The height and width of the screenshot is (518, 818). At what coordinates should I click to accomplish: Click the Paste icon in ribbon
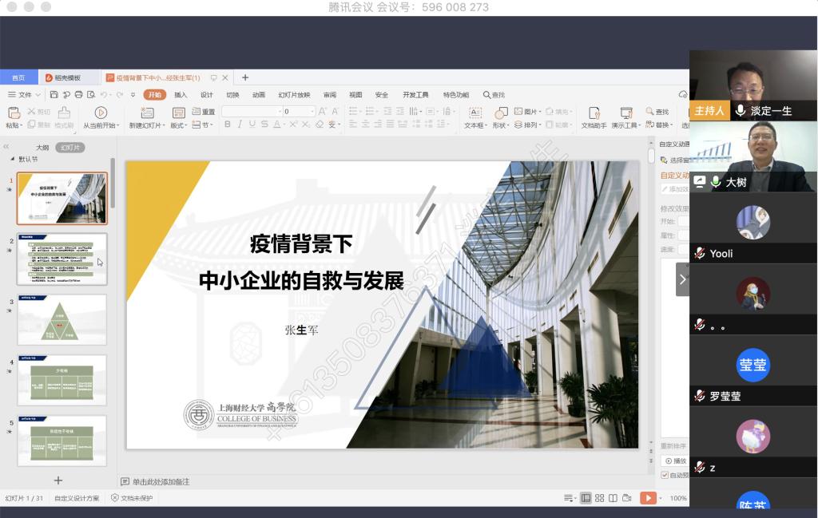(14, 113)
